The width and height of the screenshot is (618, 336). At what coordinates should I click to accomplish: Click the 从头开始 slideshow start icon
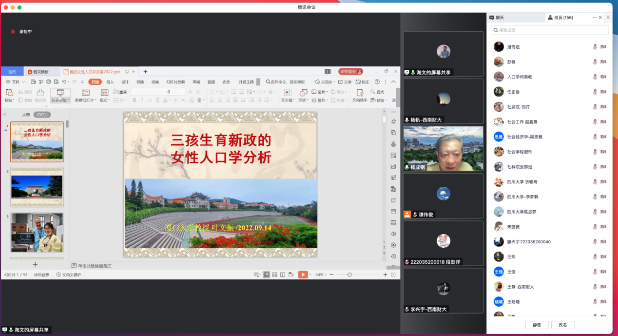coord(60,93)
